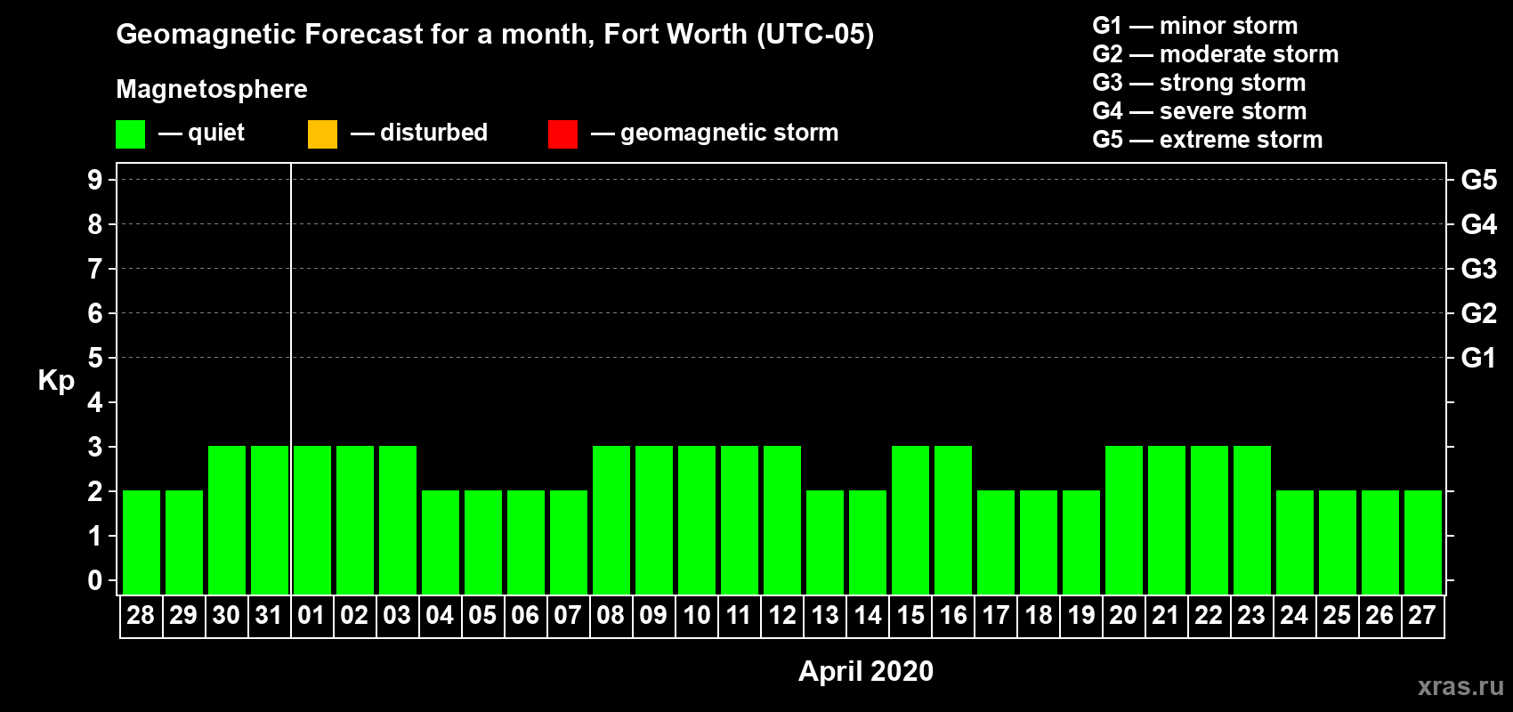Click the 'G3 — strong storm' legend line
The image size is (1513, 712).
point(1199,83)
